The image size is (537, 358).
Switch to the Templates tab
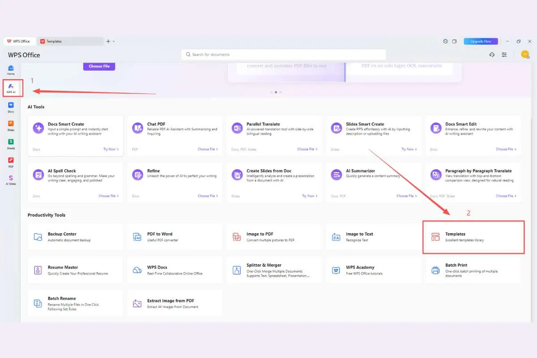(71, 41)
